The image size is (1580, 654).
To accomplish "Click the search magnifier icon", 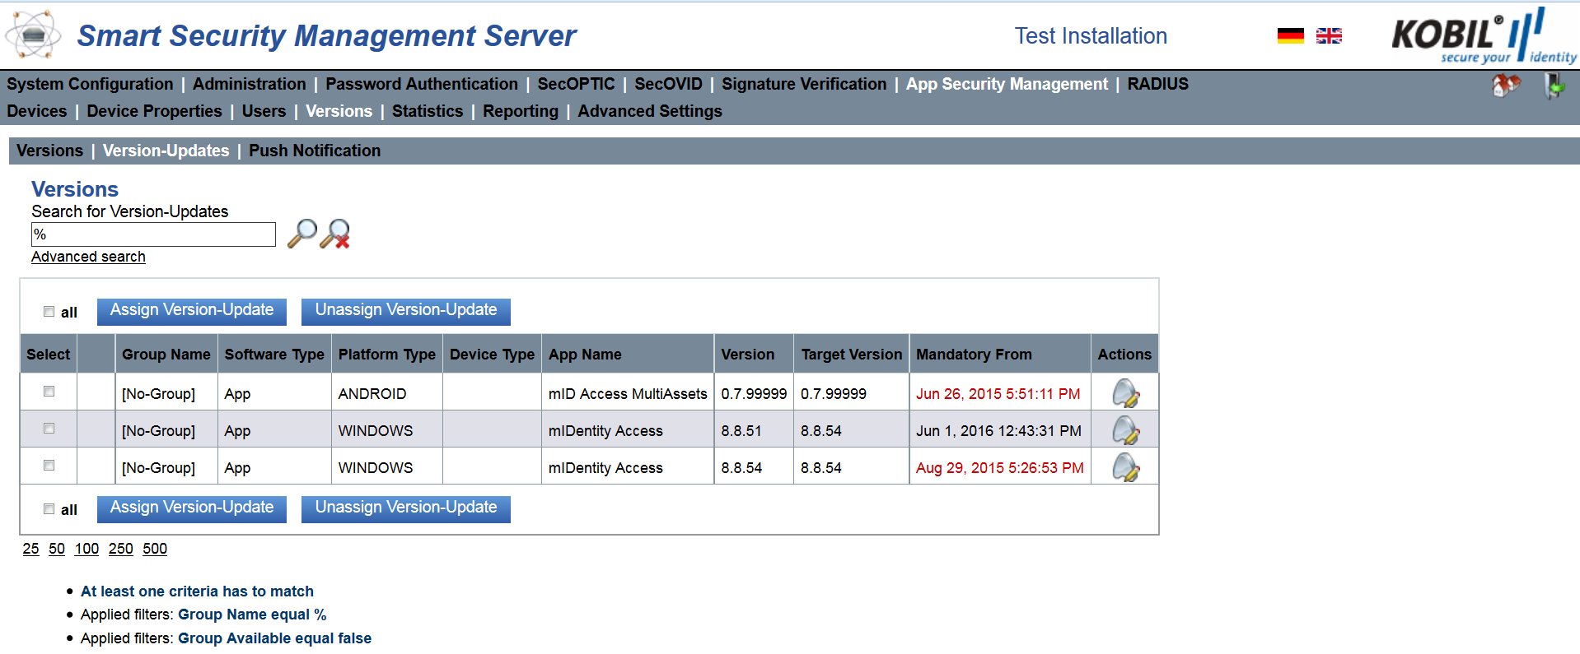I will pos(302,234).
